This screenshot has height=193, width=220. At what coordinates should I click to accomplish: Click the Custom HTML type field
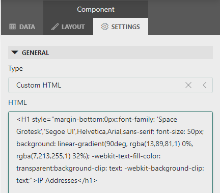coord(111,85)
